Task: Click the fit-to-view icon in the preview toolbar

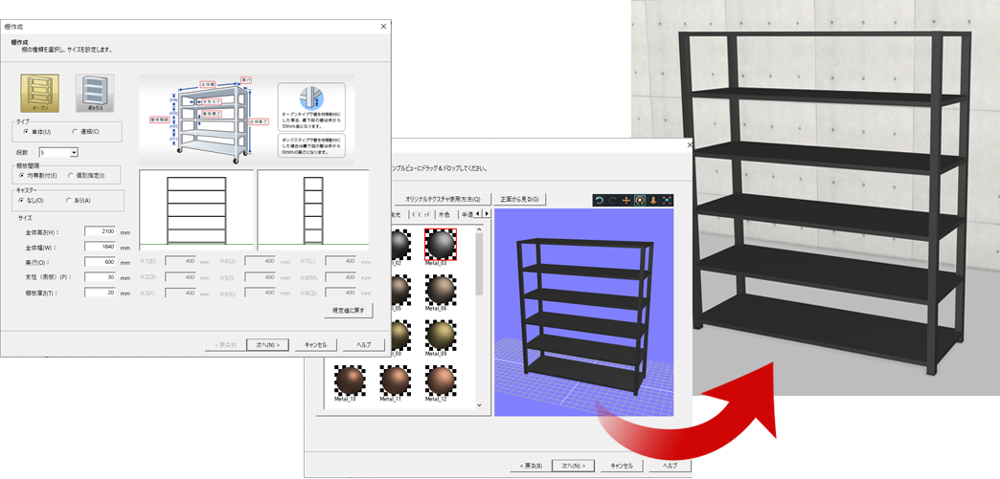Action: point(667,200)
